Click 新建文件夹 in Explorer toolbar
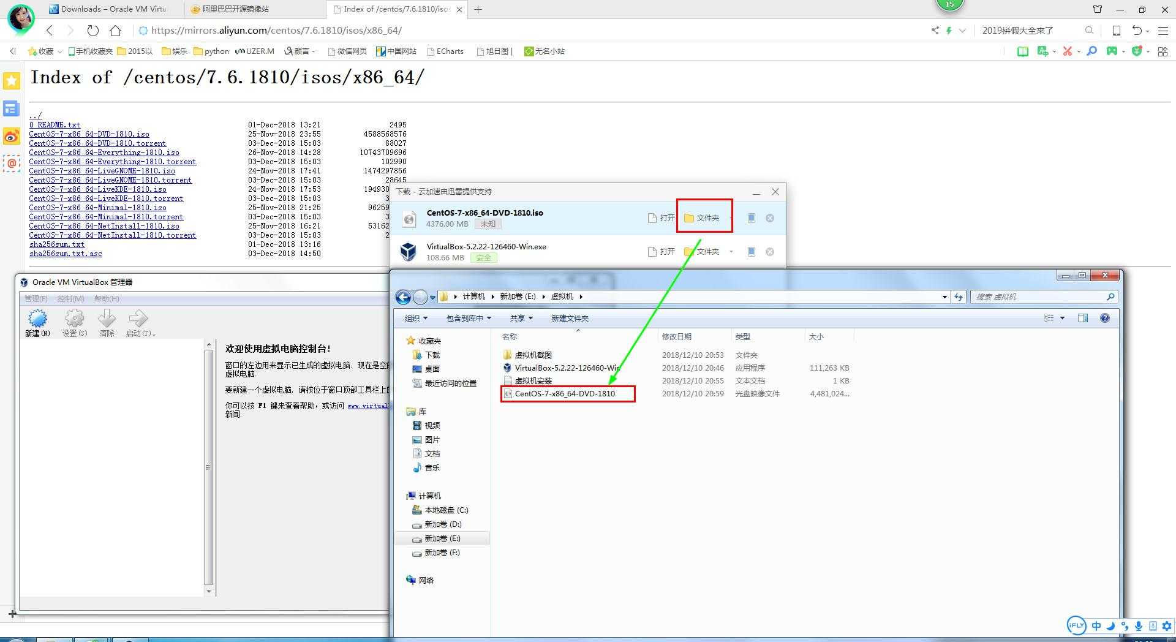1176x642 pixels. click(570, 318)
